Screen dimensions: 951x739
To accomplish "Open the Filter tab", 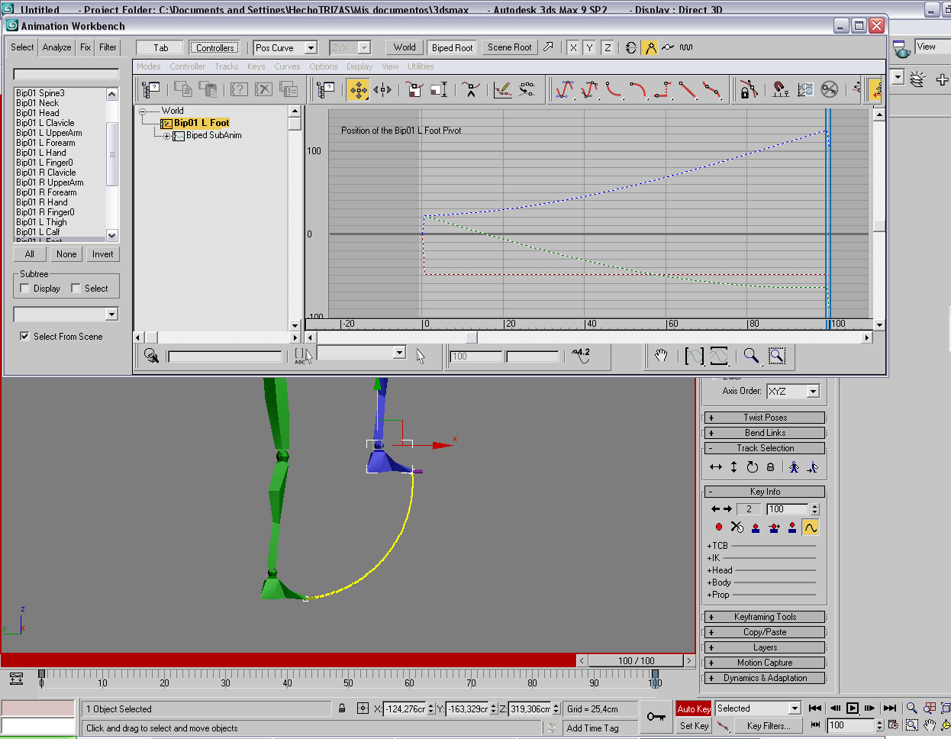I will [x=108, y=47].
